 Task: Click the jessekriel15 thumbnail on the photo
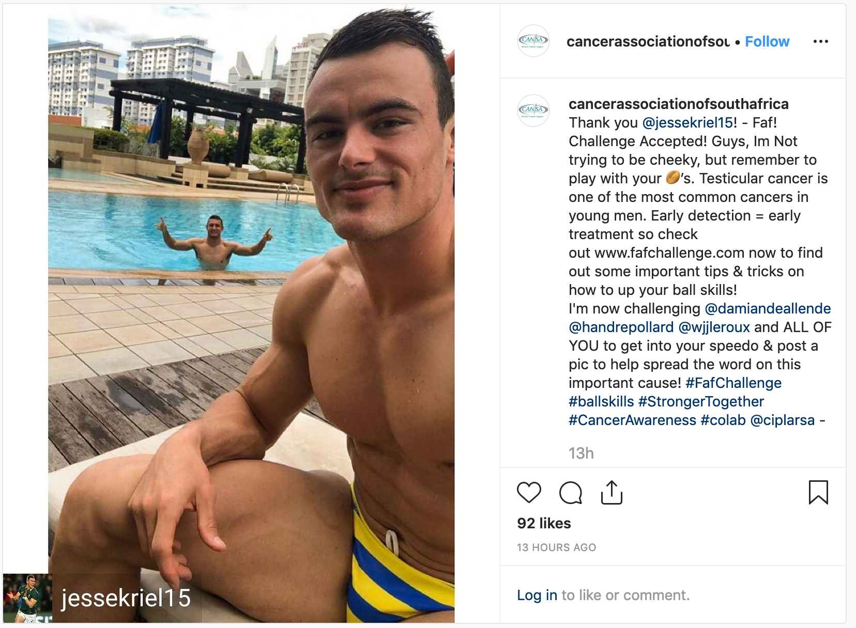27,598
